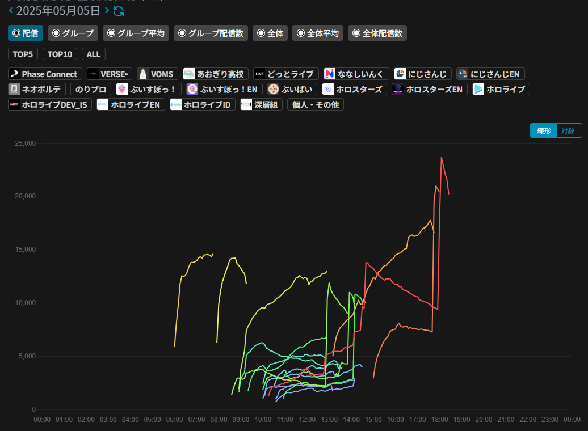This screenshot has width=588, height=431.
Task: Click the refresh data icon
Action: [119, 11]
